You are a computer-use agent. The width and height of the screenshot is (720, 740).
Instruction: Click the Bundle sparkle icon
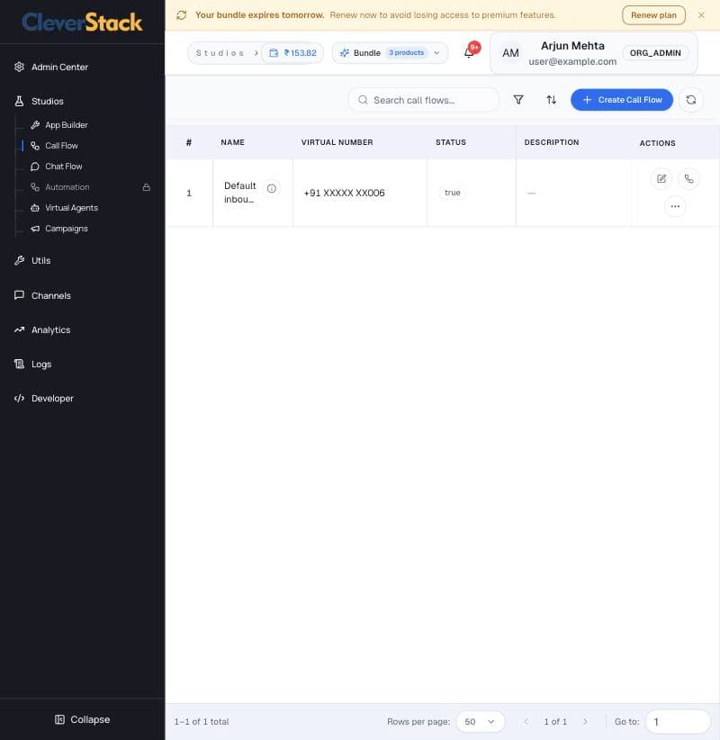(x=345, y=53)
